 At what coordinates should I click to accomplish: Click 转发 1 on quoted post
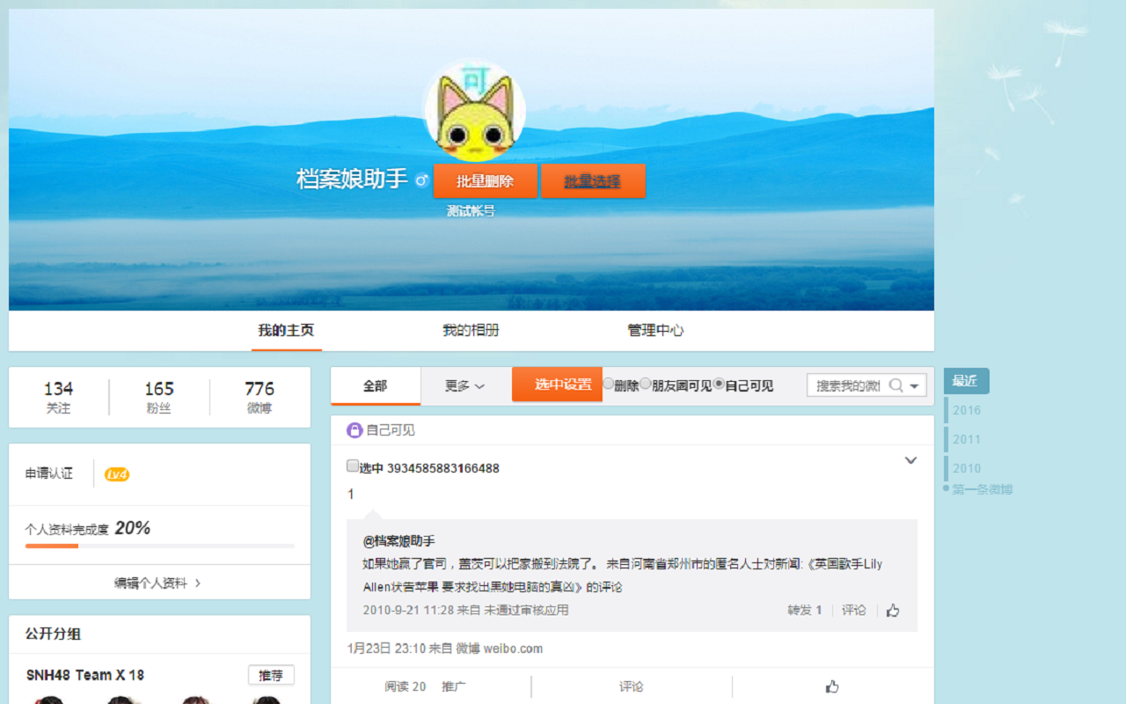coord(804,610)
